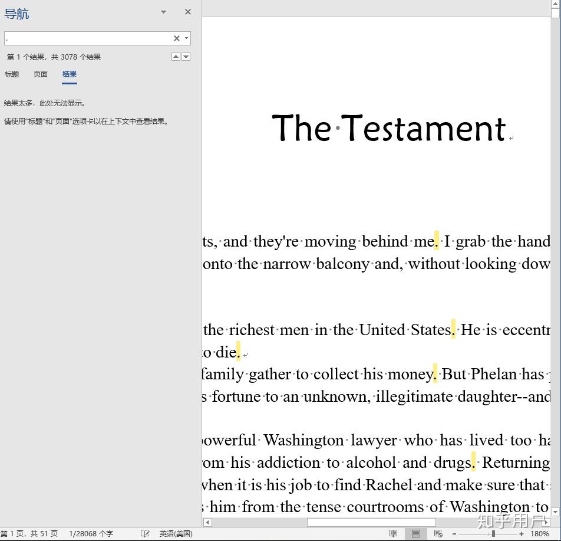Click the message '结果太多, 此处无法显示。'
Viewport: 561px width, 541px height.
pos(45,103)
